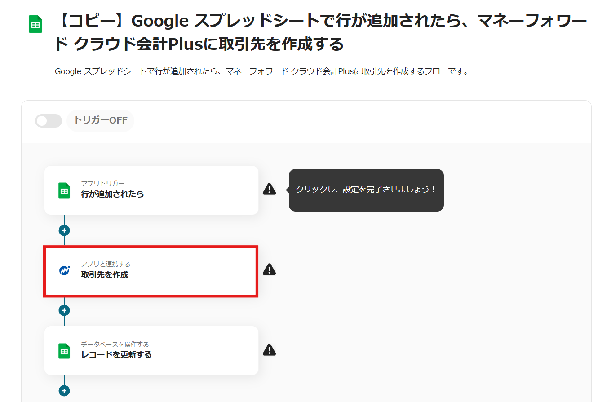
Task: Click the flow description text under the title
Action: [x=261, y=71]
